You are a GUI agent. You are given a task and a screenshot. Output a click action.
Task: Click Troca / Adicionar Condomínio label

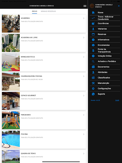point(105,18)
